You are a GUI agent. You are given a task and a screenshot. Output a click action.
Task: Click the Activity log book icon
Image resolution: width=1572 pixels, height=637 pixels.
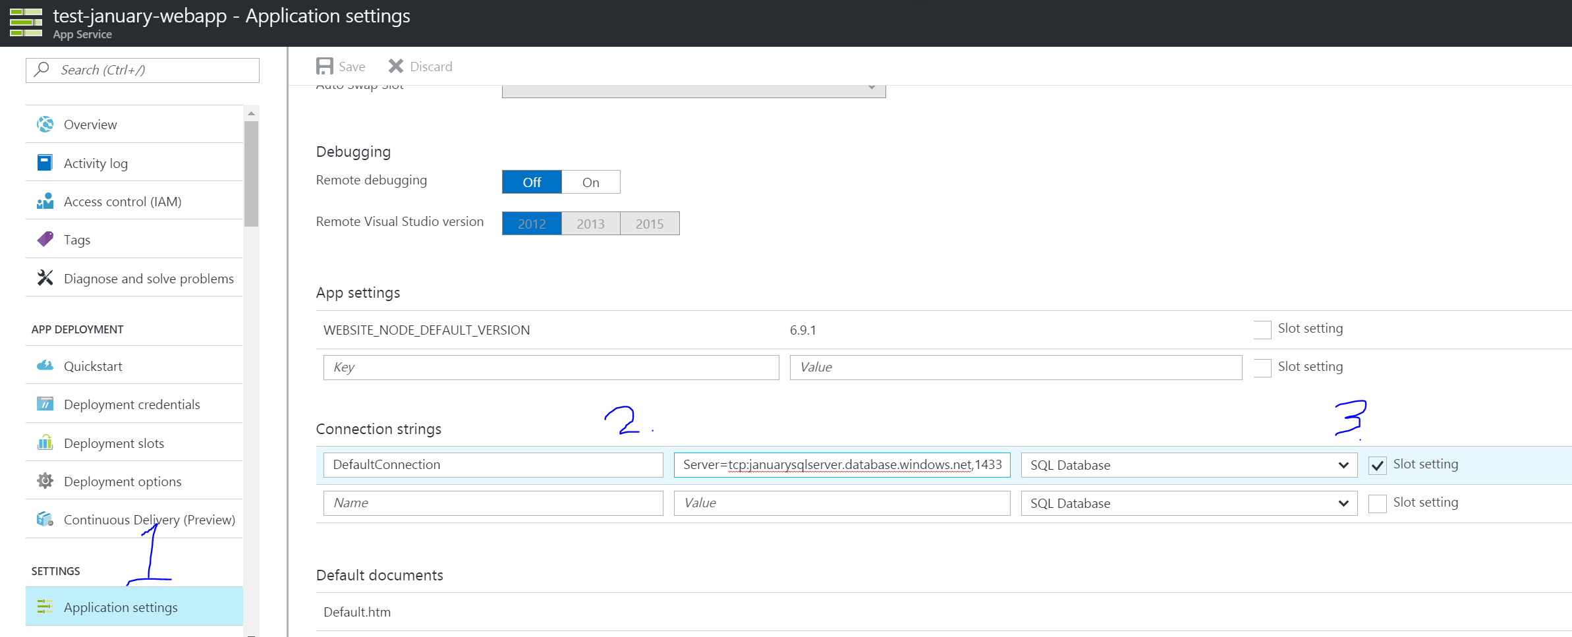click(x=45, y=163)
